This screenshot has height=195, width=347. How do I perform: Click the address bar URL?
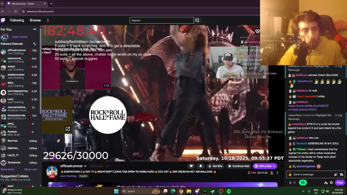40,11
